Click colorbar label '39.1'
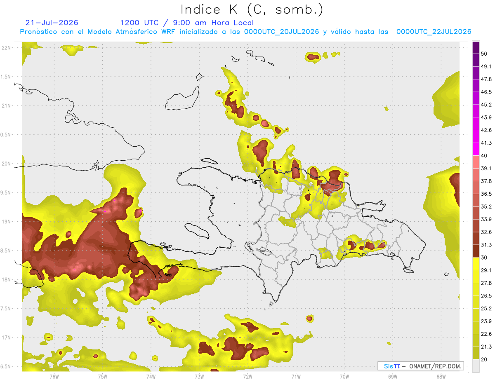The width and height of the screenshot is (495, 382). coord(486,169)
